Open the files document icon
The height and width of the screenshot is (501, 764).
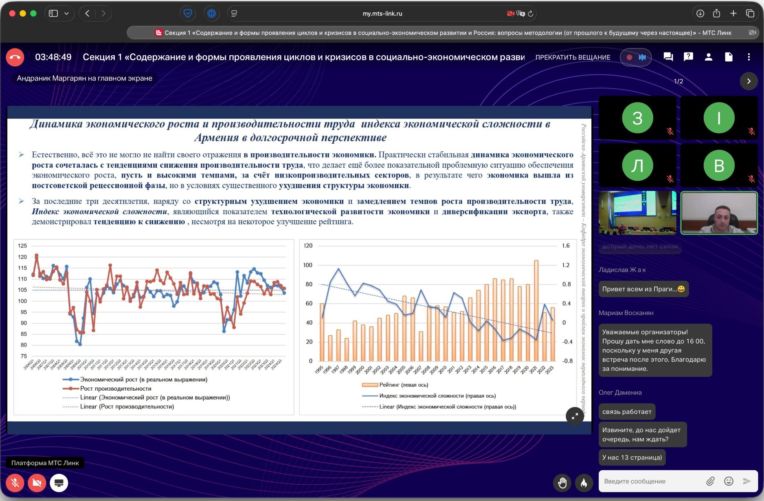(x=729, y=57)
